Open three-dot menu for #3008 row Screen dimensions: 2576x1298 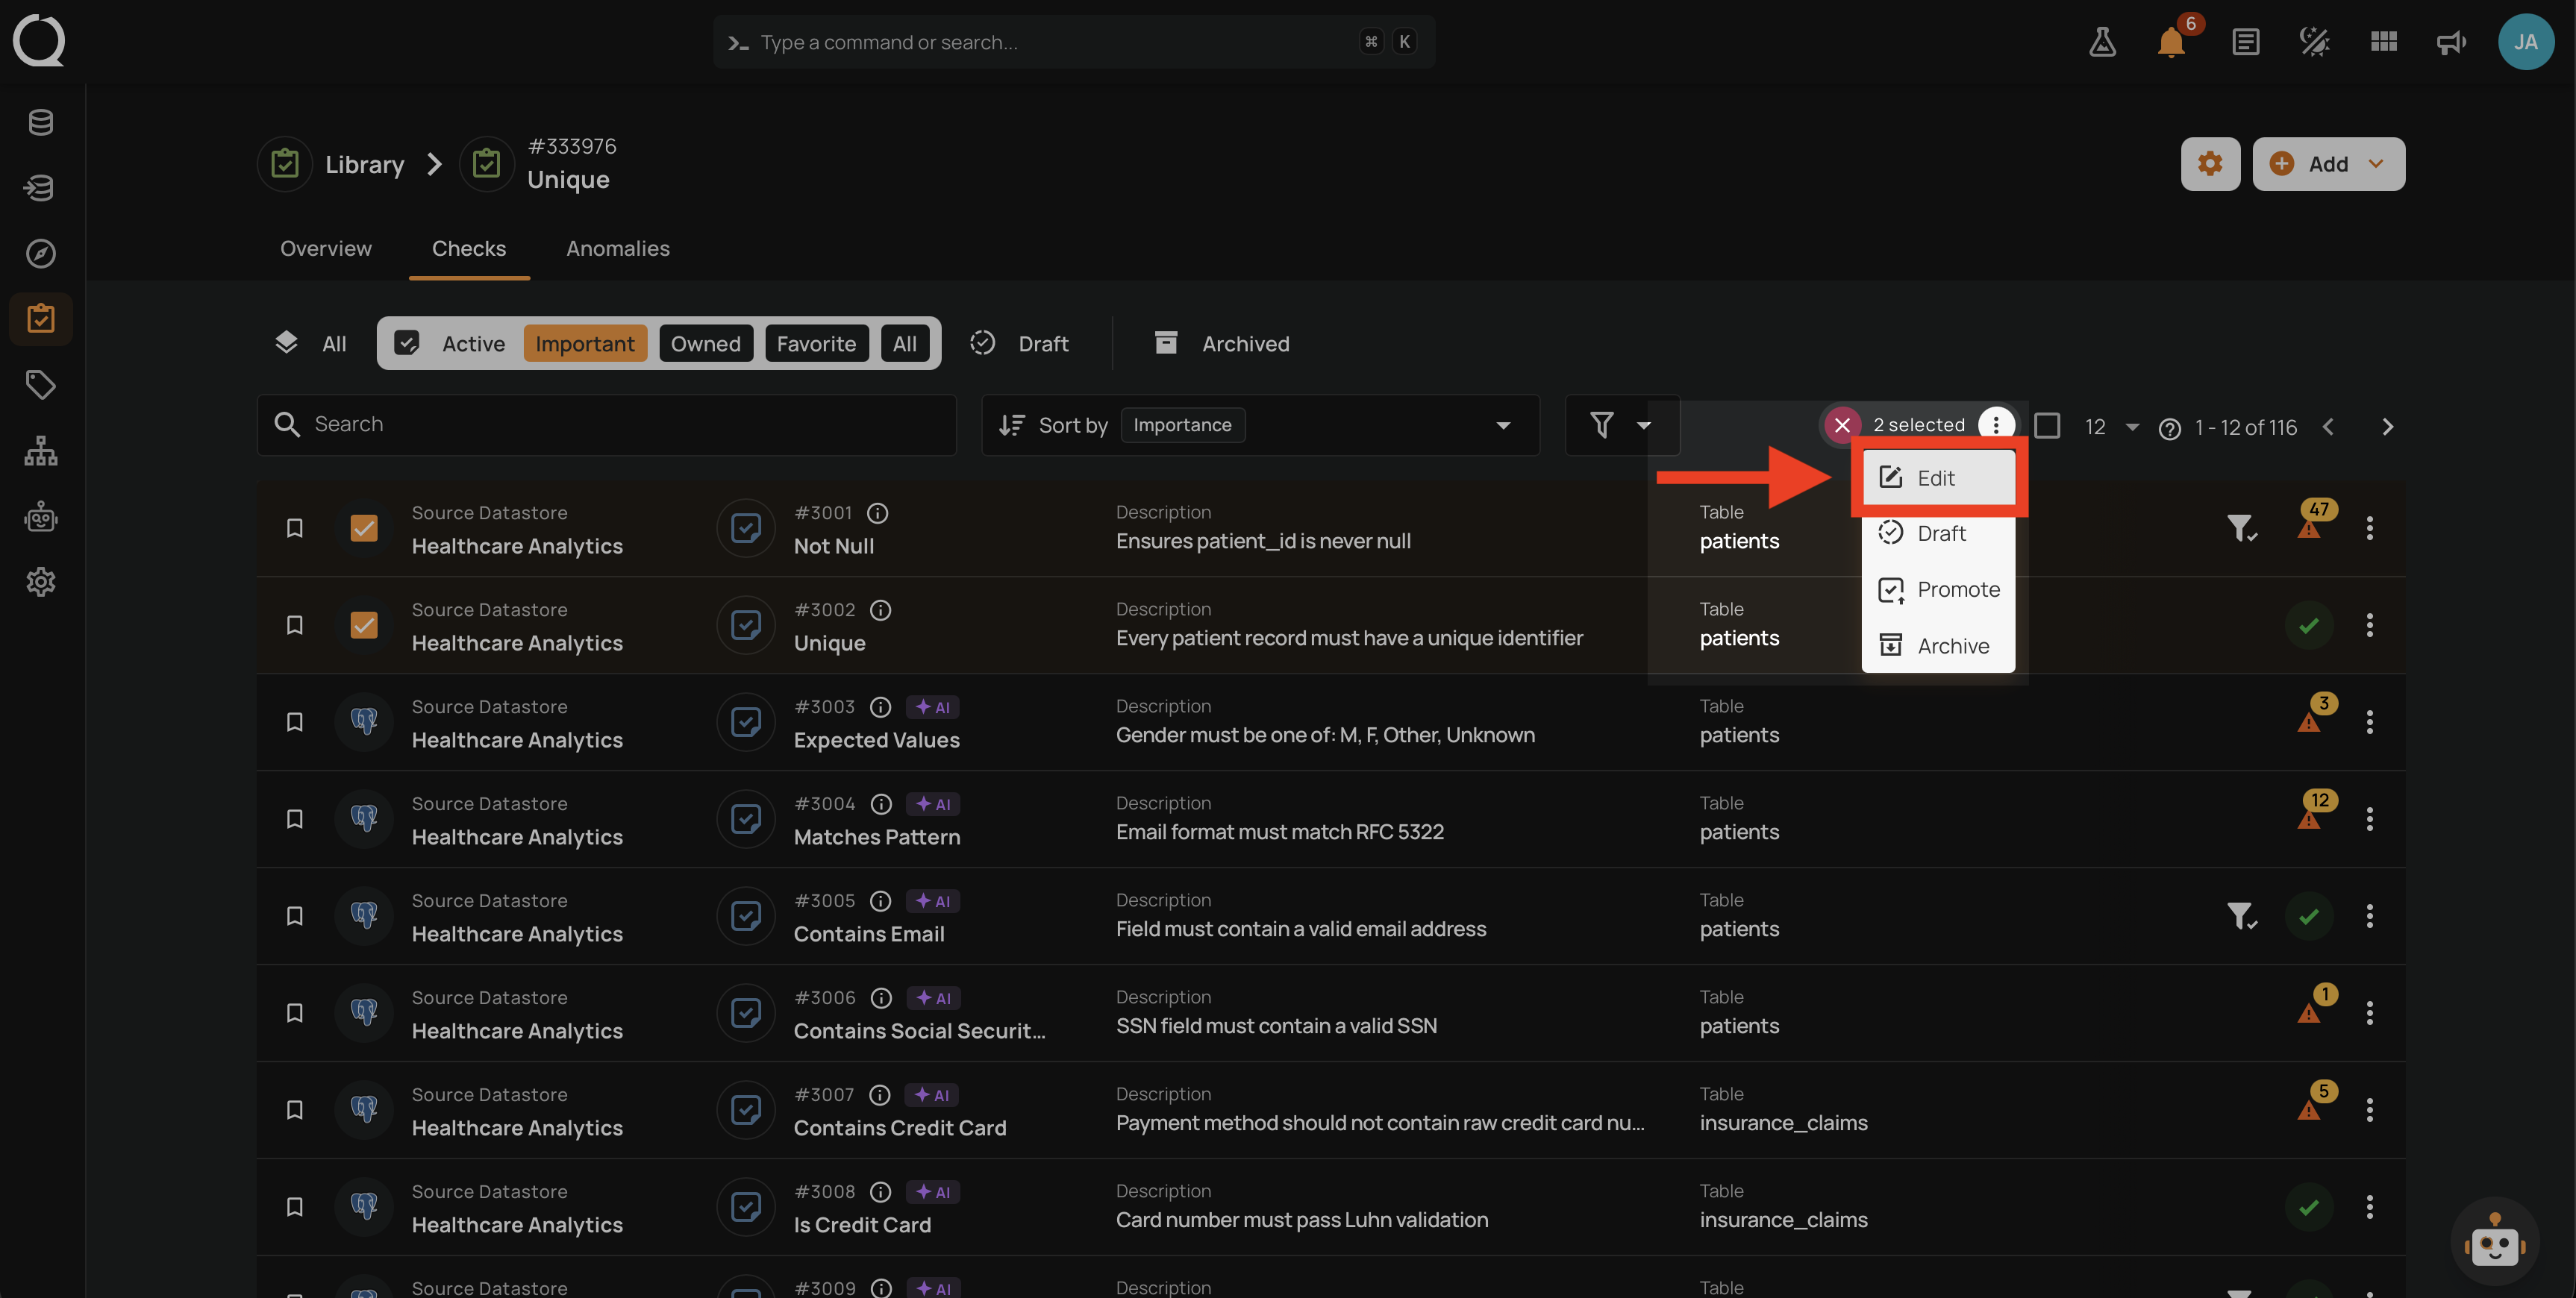(x=2369, y=1207)
